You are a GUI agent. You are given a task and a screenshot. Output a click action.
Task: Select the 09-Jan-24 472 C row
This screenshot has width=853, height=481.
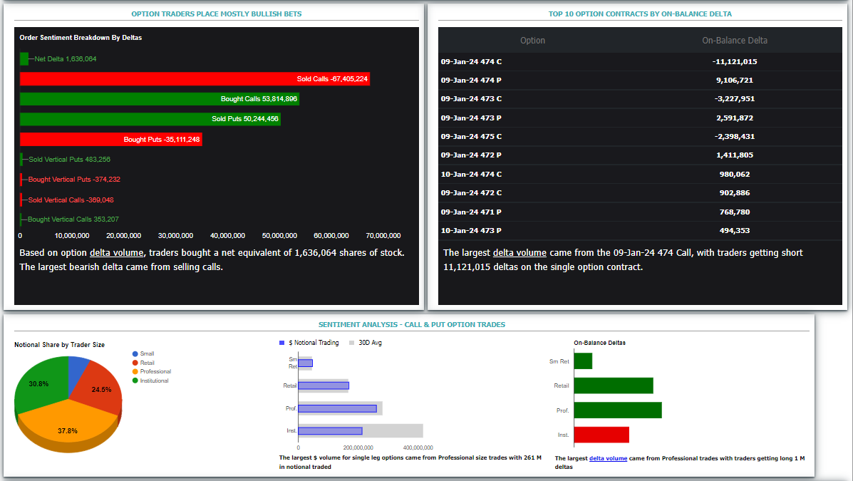tap(640, 192)
